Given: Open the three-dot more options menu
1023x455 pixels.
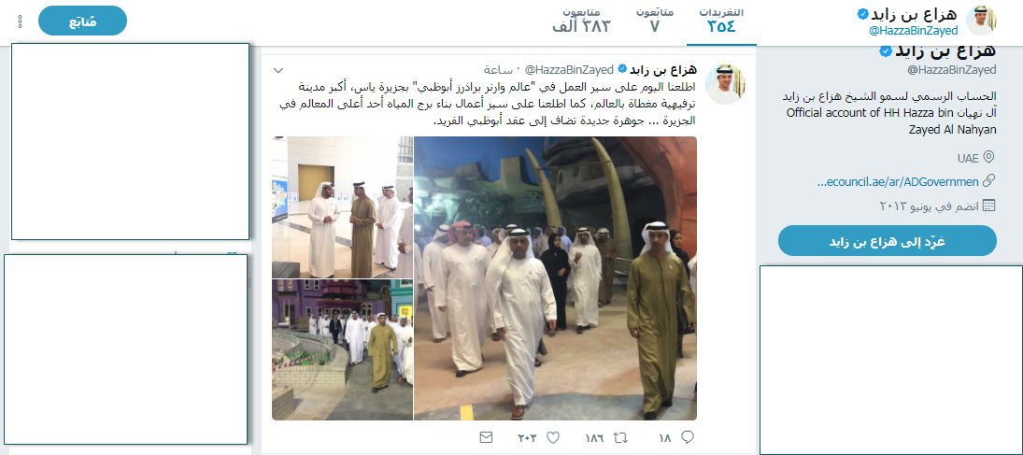Looking at the screenshot, I should [x=20, y=21].
